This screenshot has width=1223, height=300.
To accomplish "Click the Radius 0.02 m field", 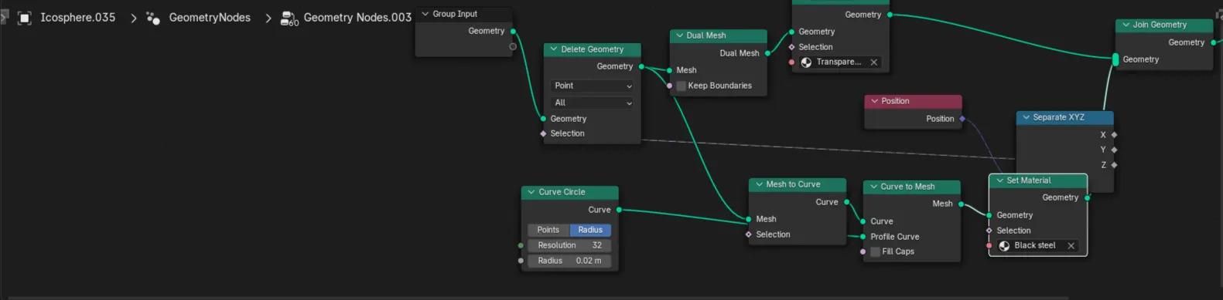I will tap(569, 261).
